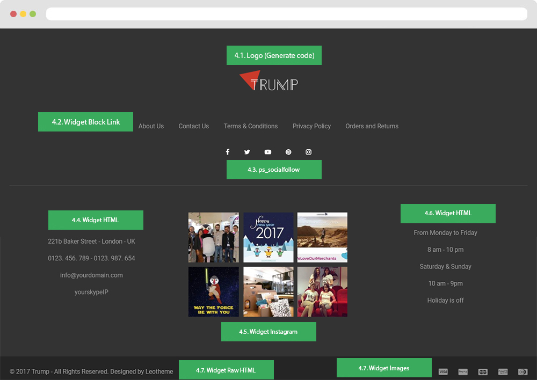Open the Terms & Conditions link
Viewport: 537px width, 380px height.
tap(251, 126)
